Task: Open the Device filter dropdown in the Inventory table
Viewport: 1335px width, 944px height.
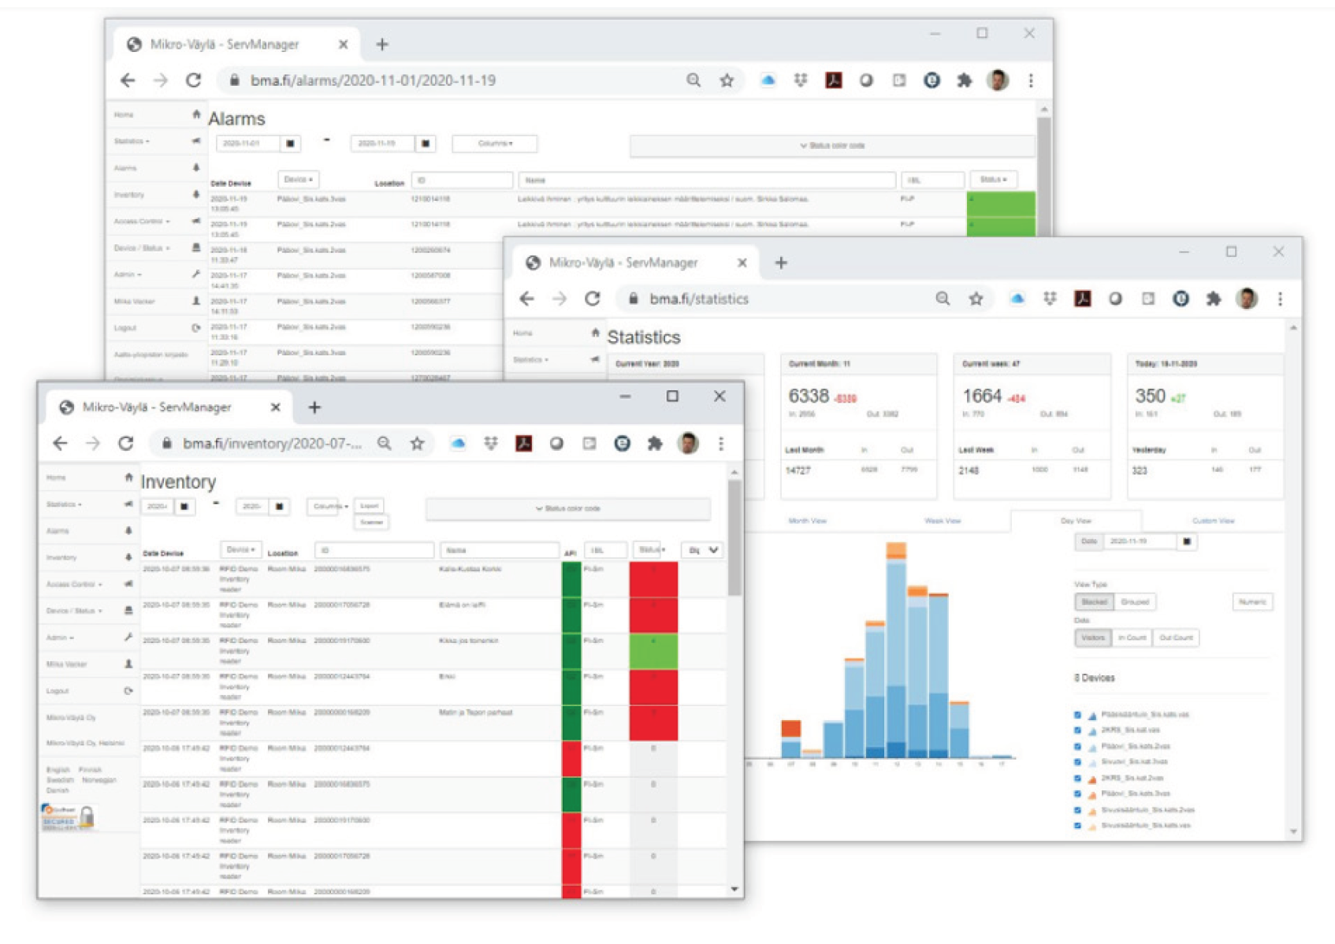Action: tap(240, 549)
